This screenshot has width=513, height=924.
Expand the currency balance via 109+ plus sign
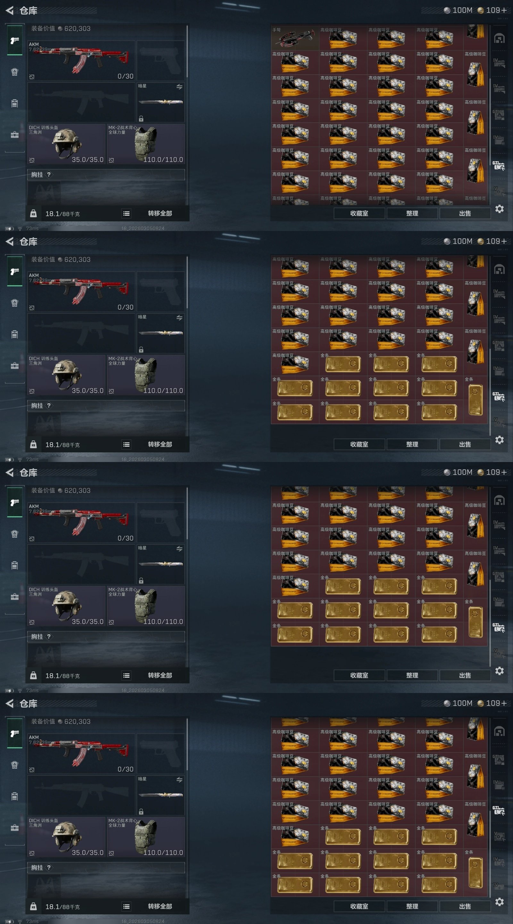[x=504, y=10]
